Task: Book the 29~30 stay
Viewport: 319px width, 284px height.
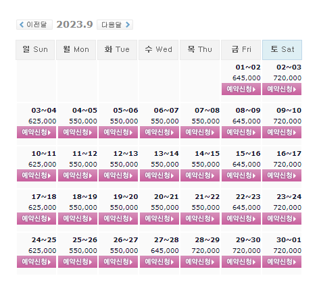Action: tap(241, 262)
